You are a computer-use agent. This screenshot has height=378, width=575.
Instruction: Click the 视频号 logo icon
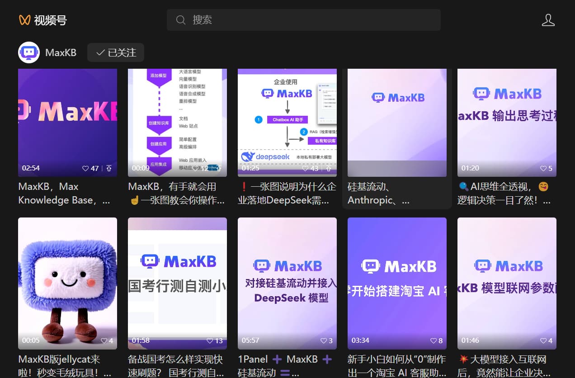pos(24,20)
